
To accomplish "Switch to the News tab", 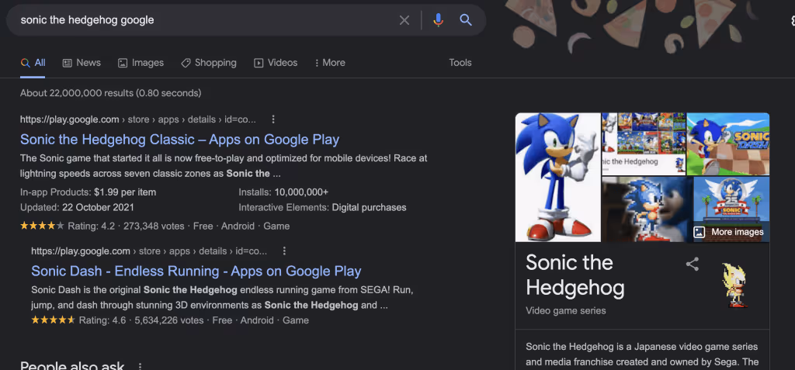I will tap(82, 63).
